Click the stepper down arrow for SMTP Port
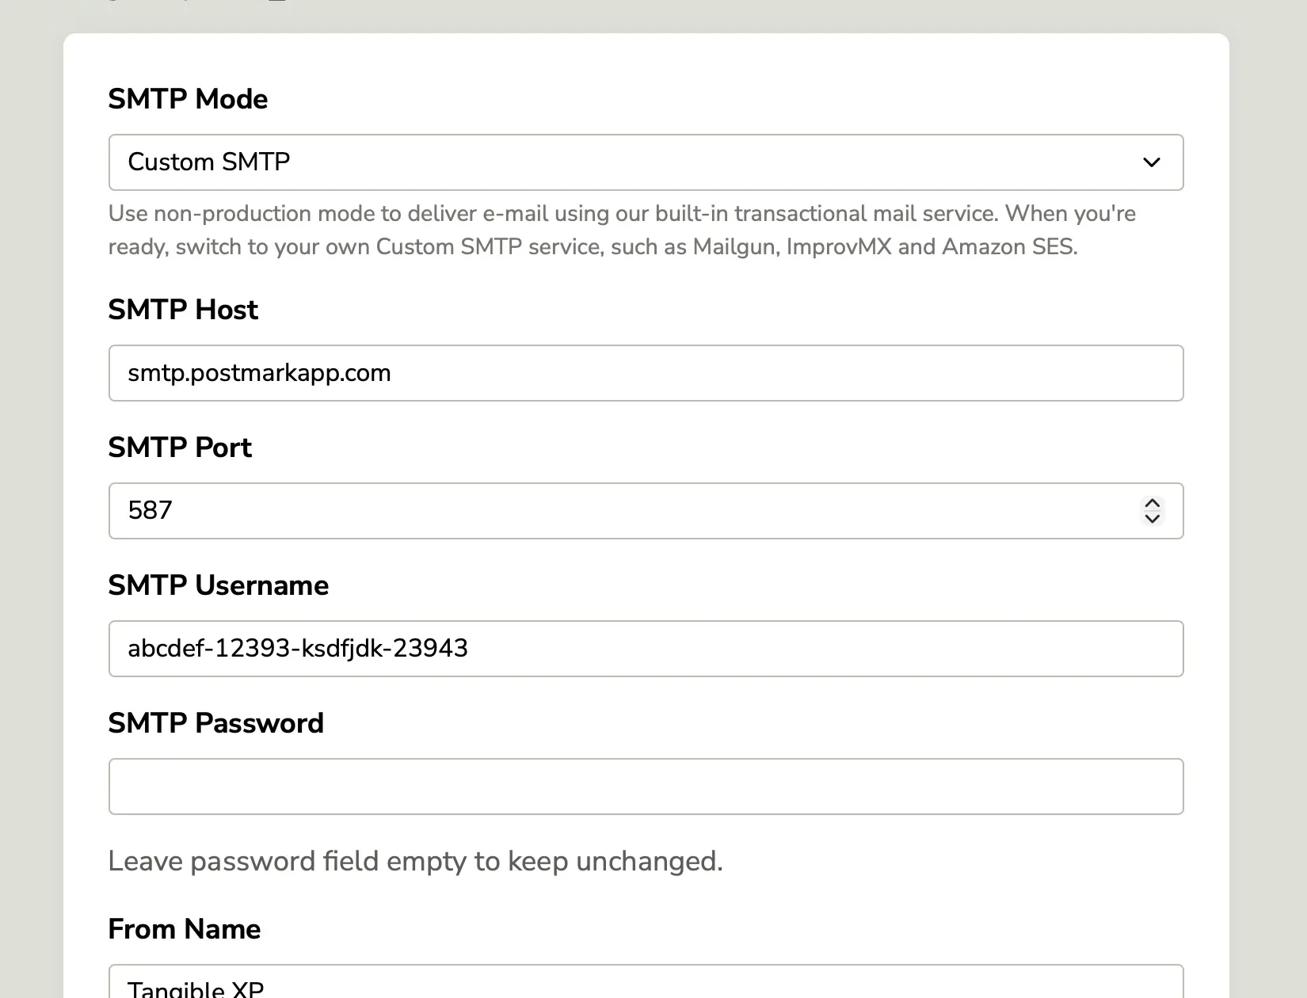Image resolution: width=1307 pixels, height=998 pixels. (x=1153, y=520)
